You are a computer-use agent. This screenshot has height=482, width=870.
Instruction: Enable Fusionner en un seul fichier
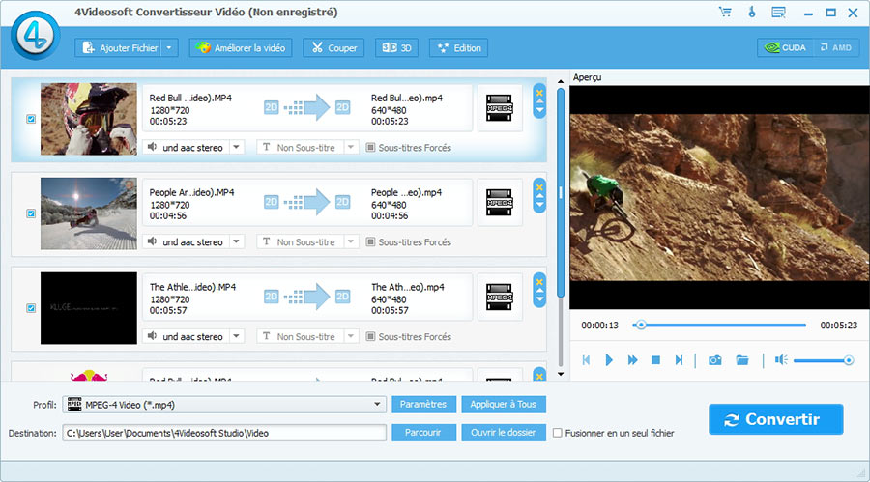pyautogui.click(x=558, y=433)
